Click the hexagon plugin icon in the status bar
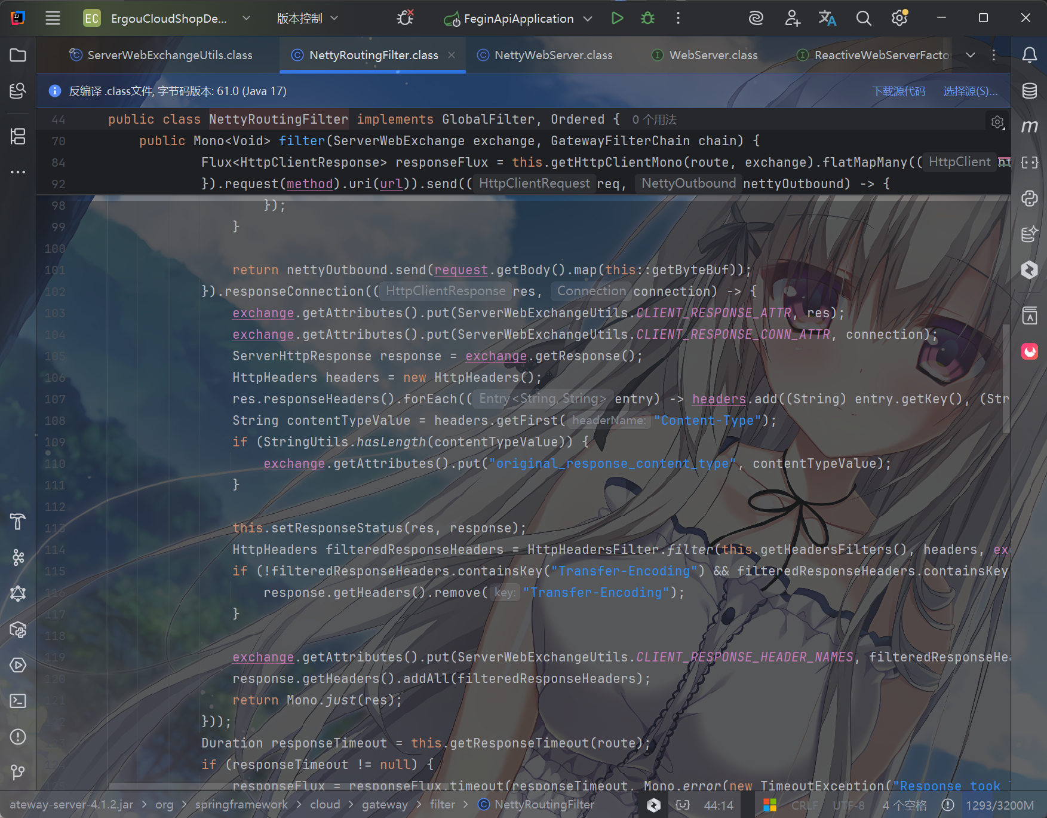The image size is (1047, 818). (x=653, y=805)
